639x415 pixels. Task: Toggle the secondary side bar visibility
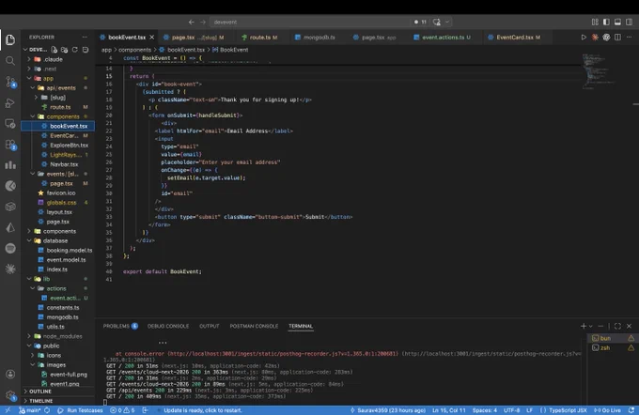[630, 22]
